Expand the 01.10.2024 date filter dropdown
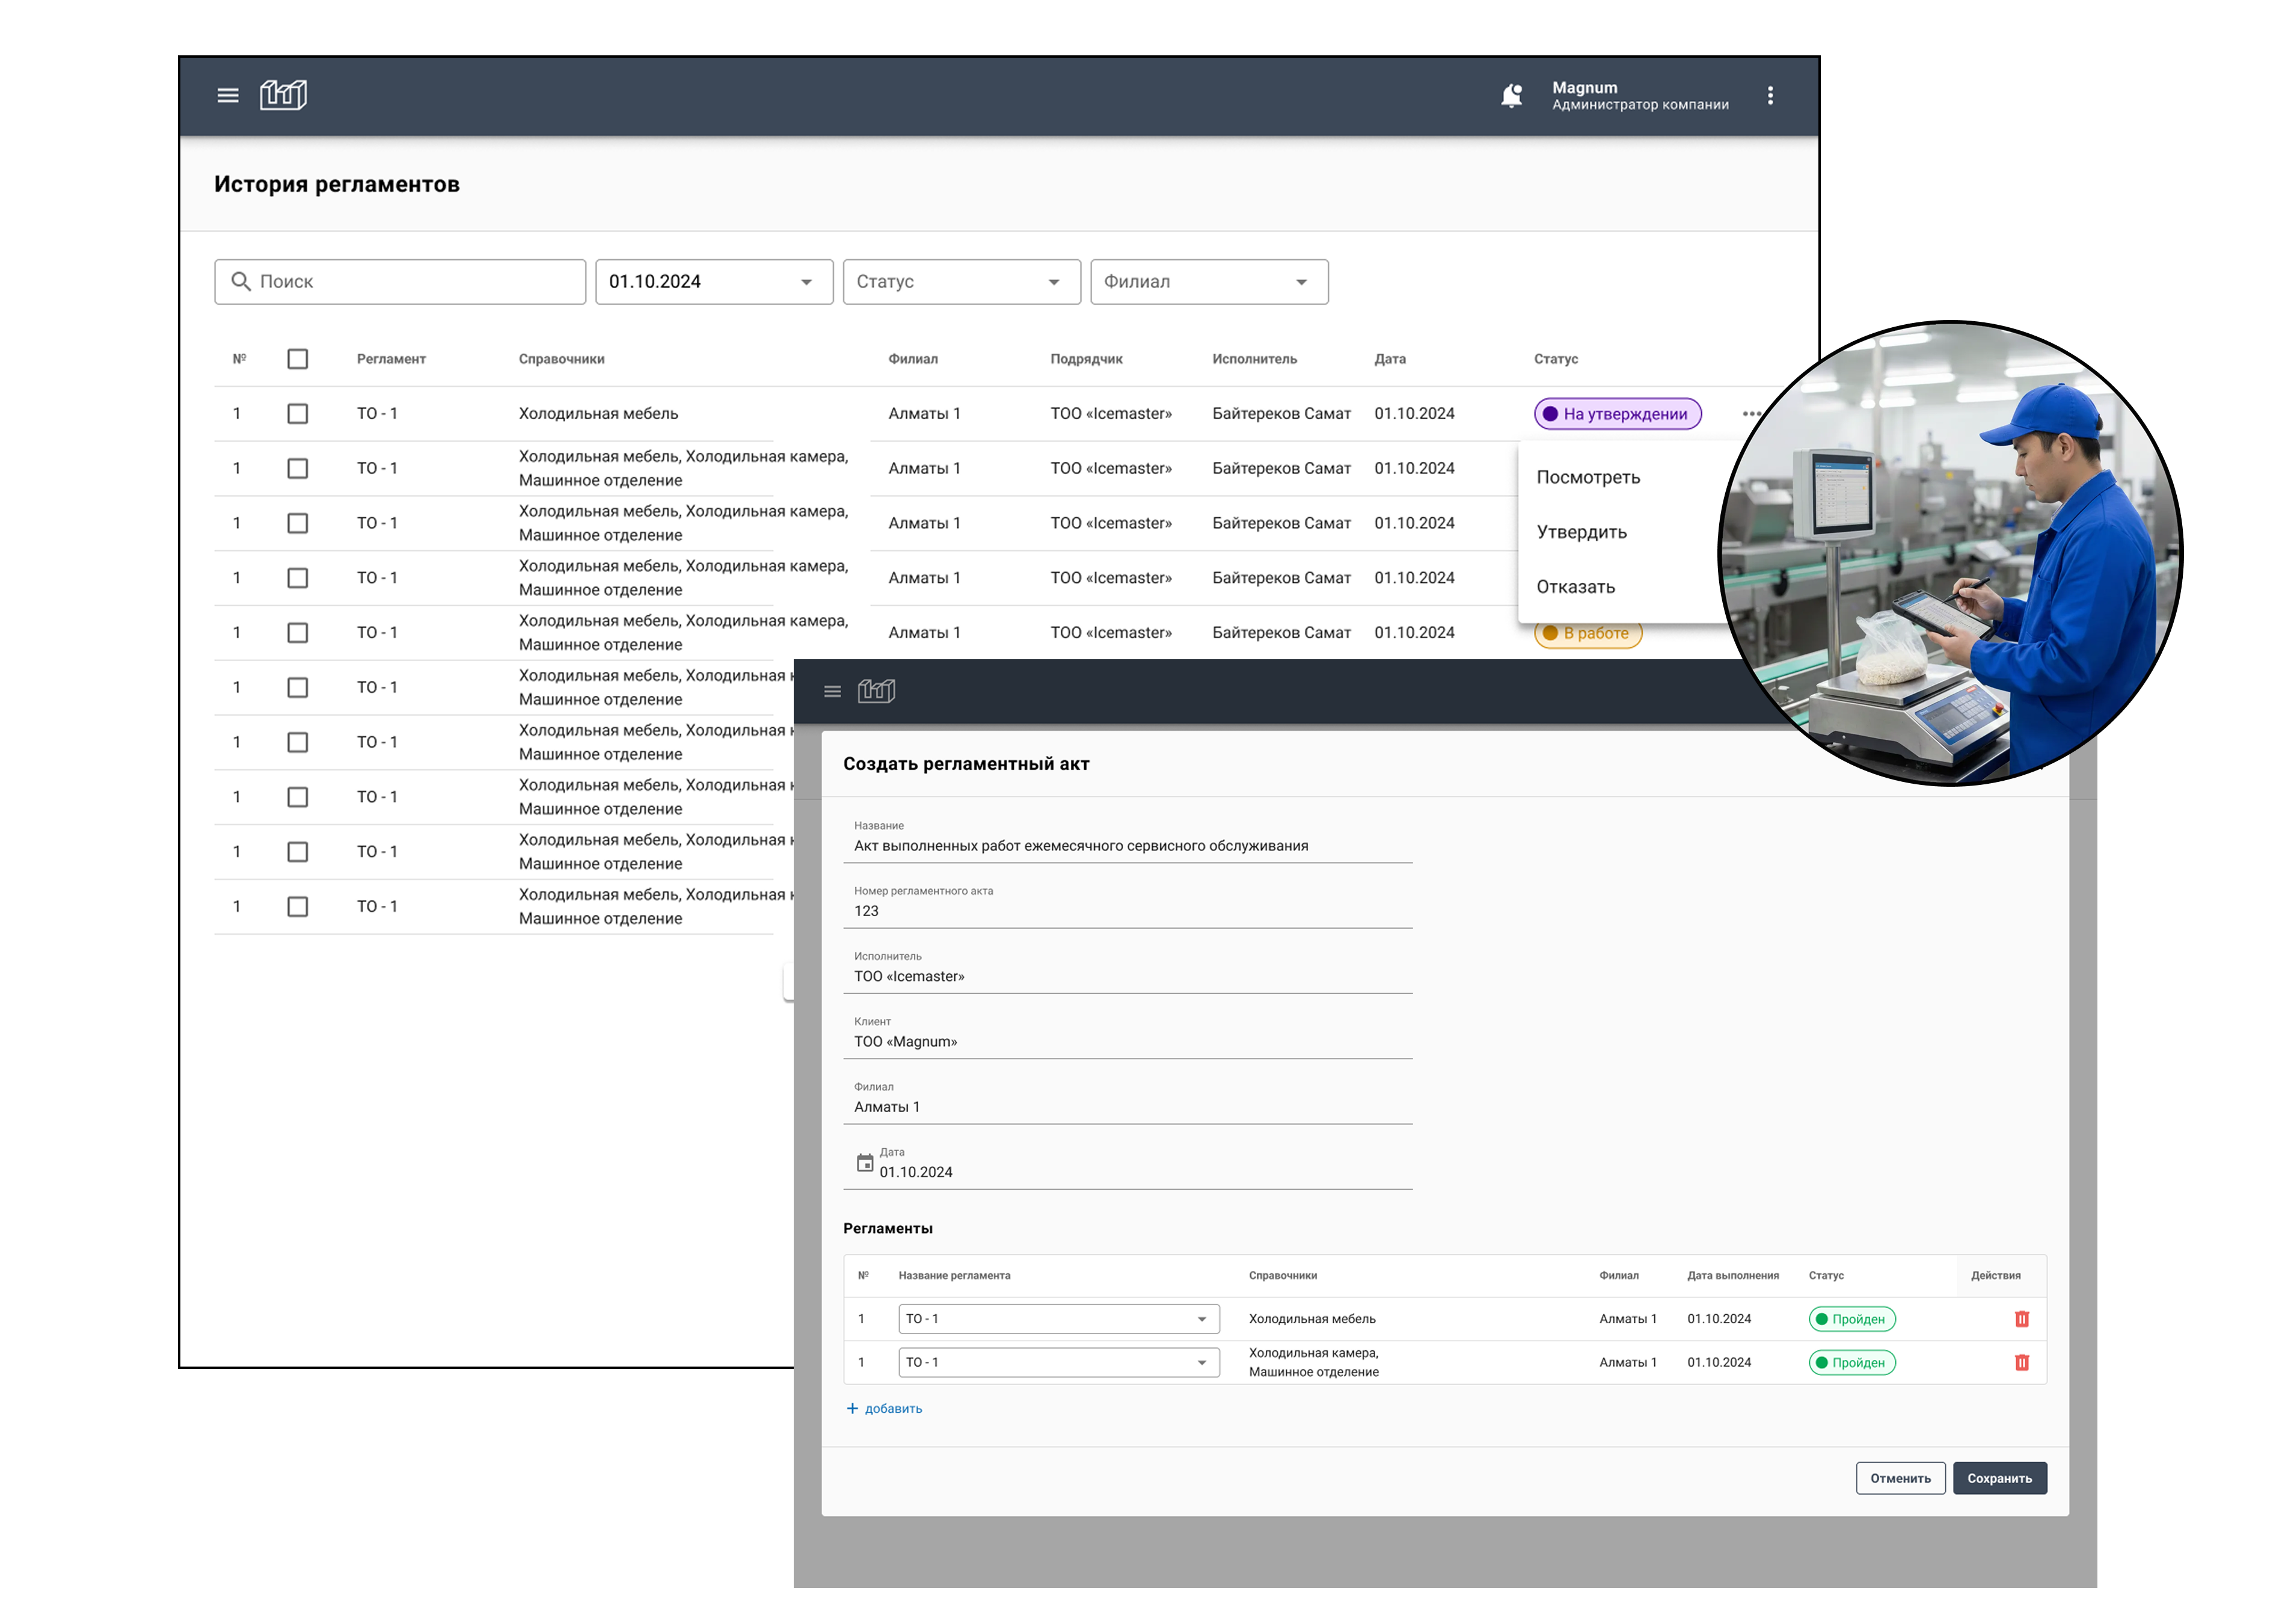Viewport: 2273px width, 1624px height. (x=806, y=283)
